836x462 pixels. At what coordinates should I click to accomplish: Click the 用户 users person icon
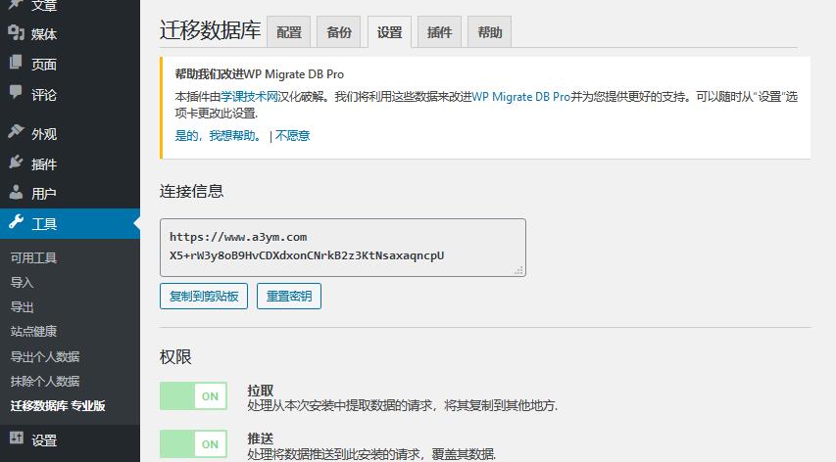tap(16, 192)
